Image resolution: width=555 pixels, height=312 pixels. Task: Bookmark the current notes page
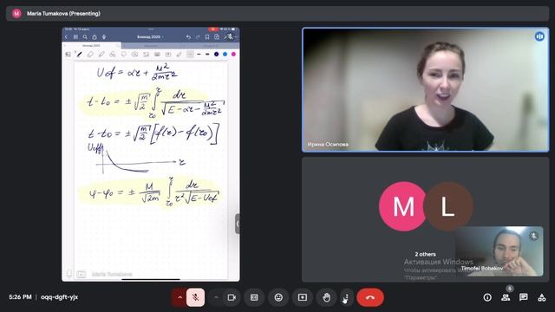coord(207,37)
